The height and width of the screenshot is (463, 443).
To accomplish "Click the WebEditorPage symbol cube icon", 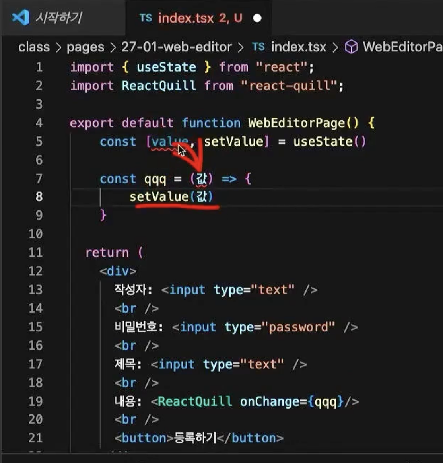I will pyautogui.click(x=351, y=47).
